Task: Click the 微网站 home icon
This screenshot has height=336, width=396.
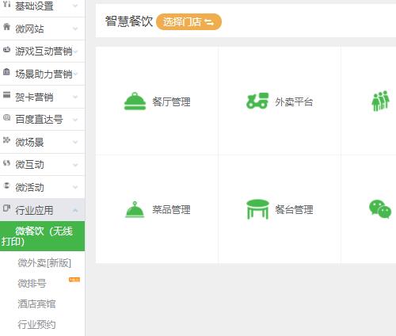Action: pos(6,26)
